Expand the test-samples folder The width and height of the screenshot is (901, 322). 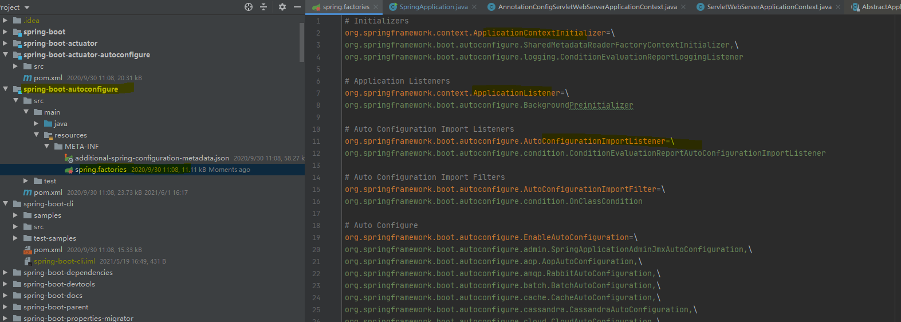(x=15, y=238)
